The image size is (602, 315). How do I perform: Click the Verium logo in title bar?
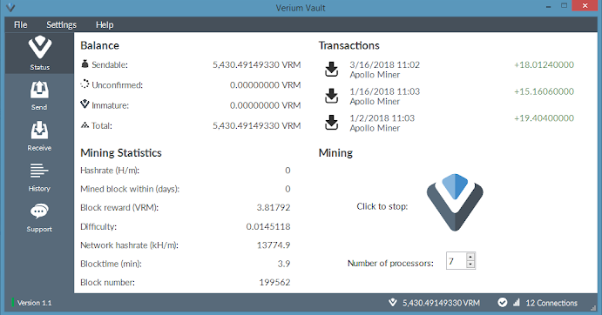(x=10, y=7)
